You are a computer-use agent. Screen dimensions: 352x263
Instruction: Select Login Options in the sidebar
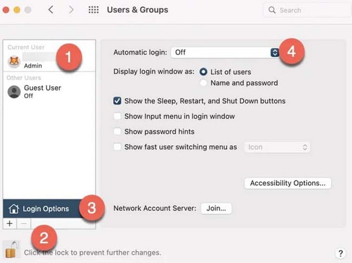pyautogui.click(x=43, y=208)
